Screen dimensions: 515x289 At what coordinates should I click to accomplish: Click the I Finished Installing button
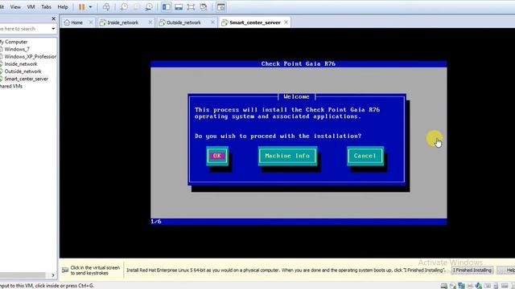coord(472,271)
